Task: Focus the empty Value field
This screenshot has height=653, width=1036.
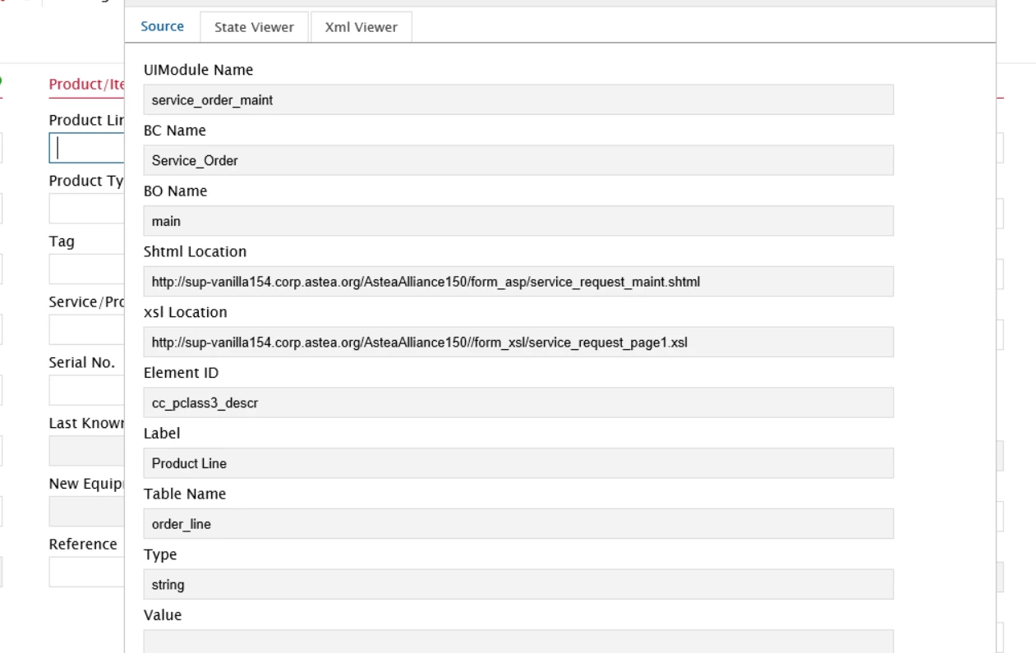Action: click(x=518, y=642)
